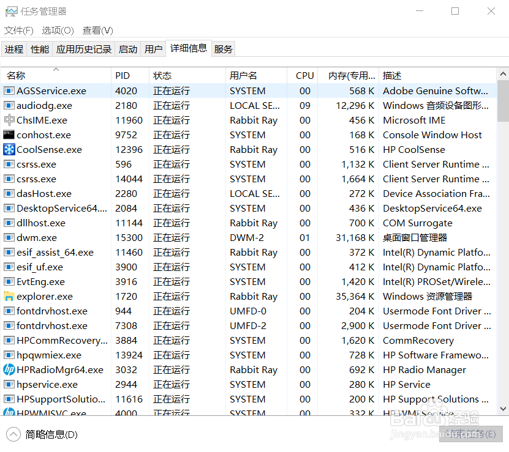This screenshot has height=452, width=509.
Task: Click the HPSupportSolutions process icon
Action: (x=9, y=399)
